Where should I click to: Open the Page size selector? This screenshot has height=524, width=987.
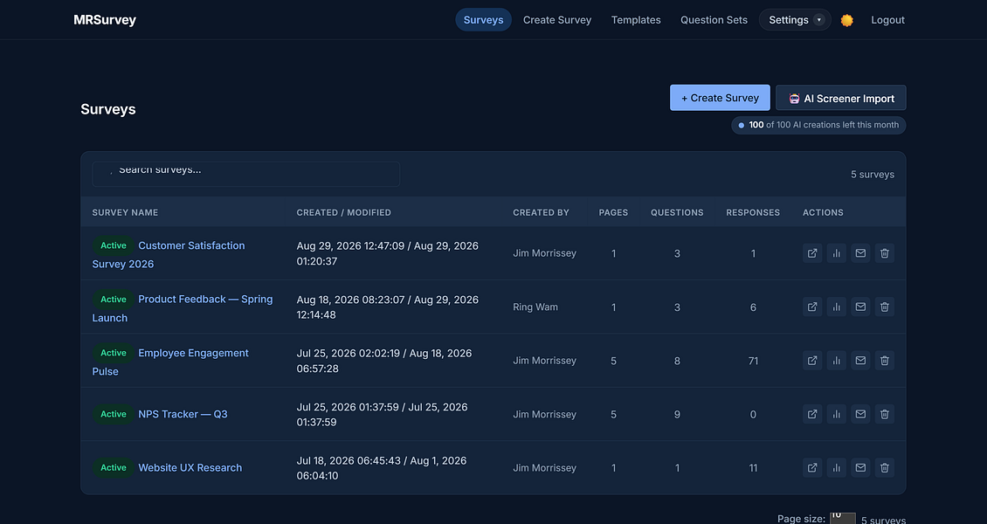point(843,519)
